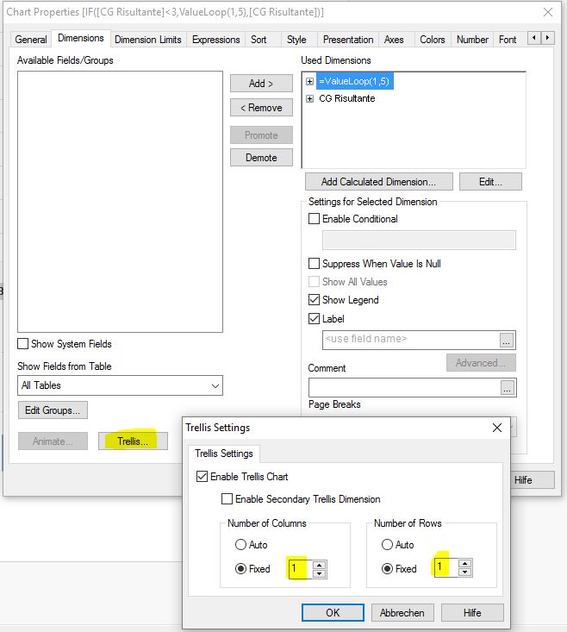Toggle Enable Conditional checkbox
This screenshot has width=567, height=632.
pyautogui.click(x=314, y=219)
